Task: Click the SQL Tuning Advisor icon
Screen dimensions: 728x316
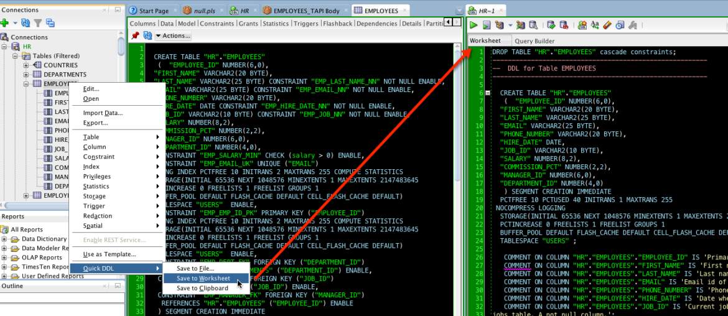Action: point(533,25)
